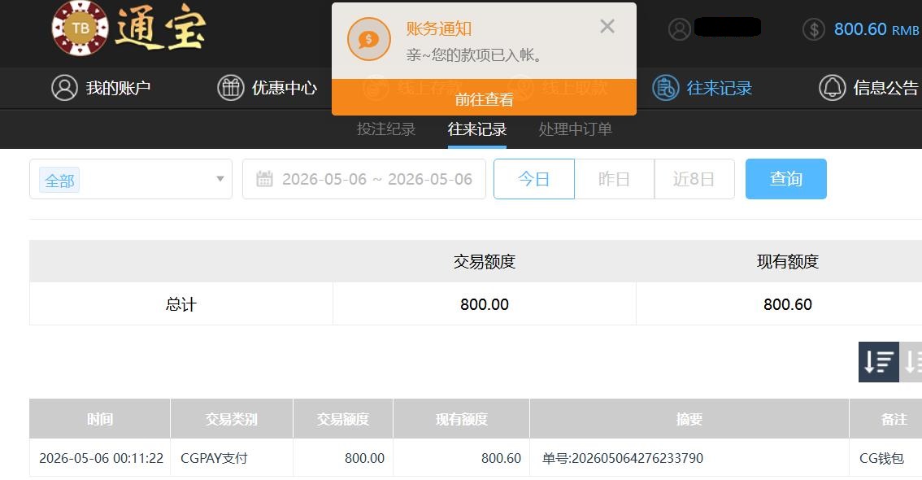The height and width of the screenshot is (480, 922).
Task: Select 近8日 date range
Action: pos(694,179)
